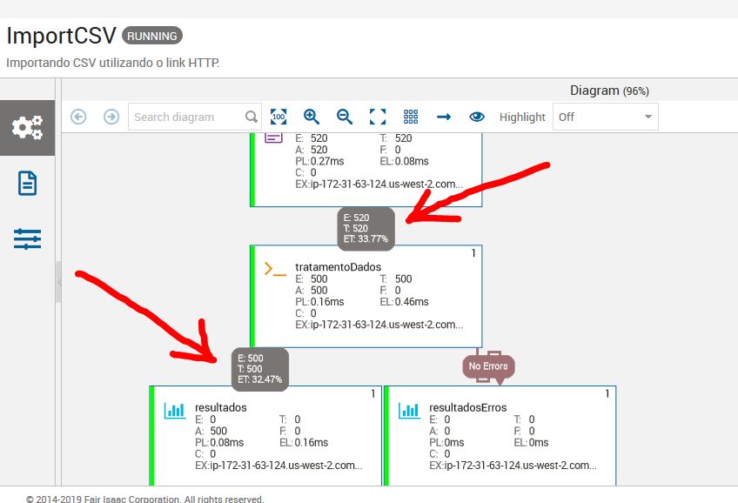Click the shell icon on tratamentoDados node
The image size is (738, 503).
pos(274,270)
